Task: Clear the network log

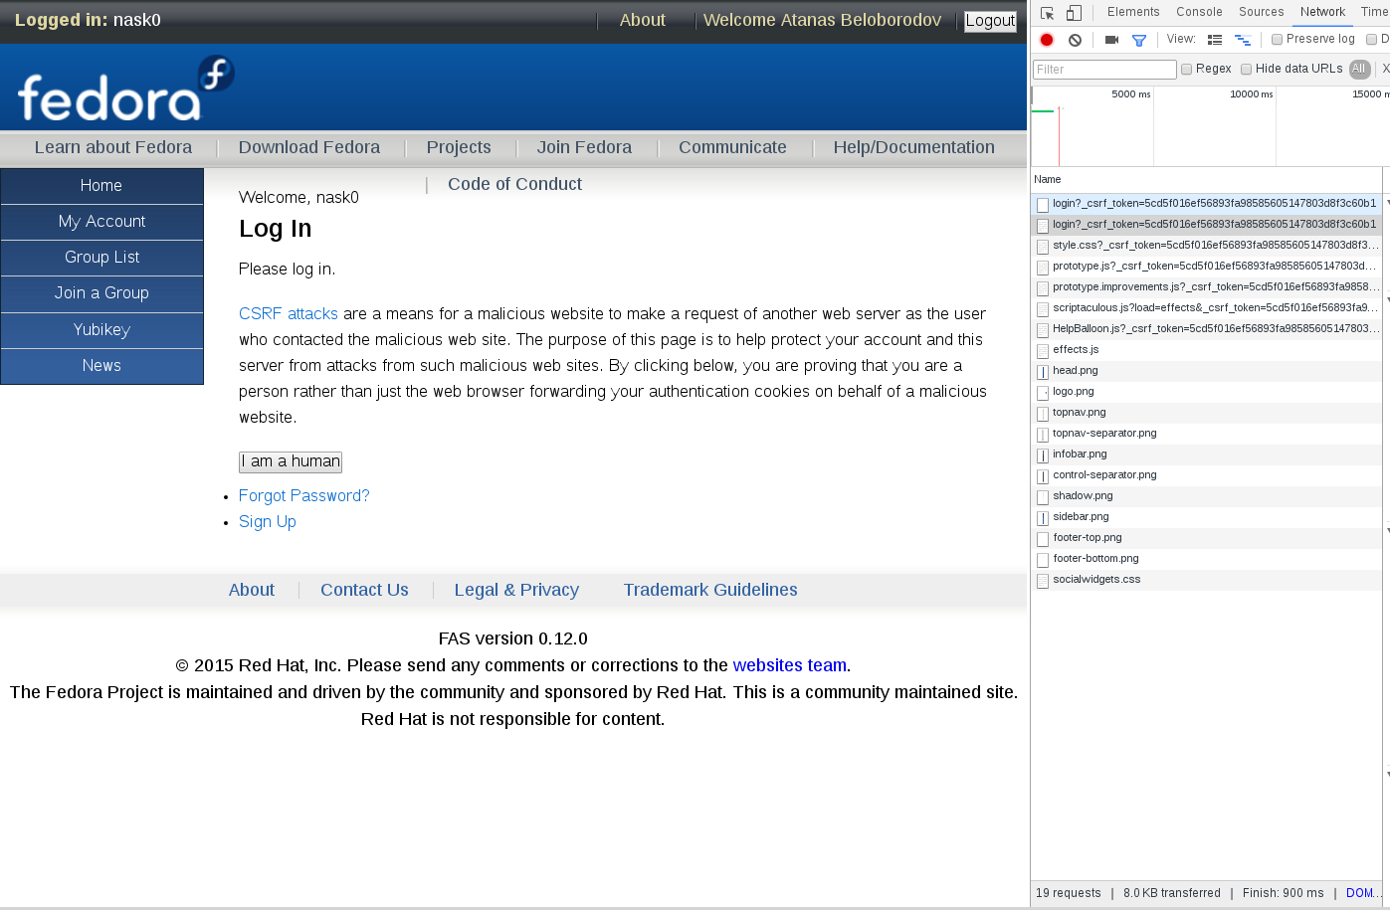Action: (1075, 40)
